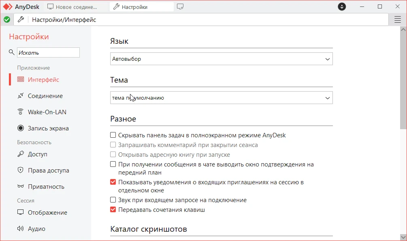Toggle Запрашивать комментарий при закрытии сеанса

click(113, 145)
